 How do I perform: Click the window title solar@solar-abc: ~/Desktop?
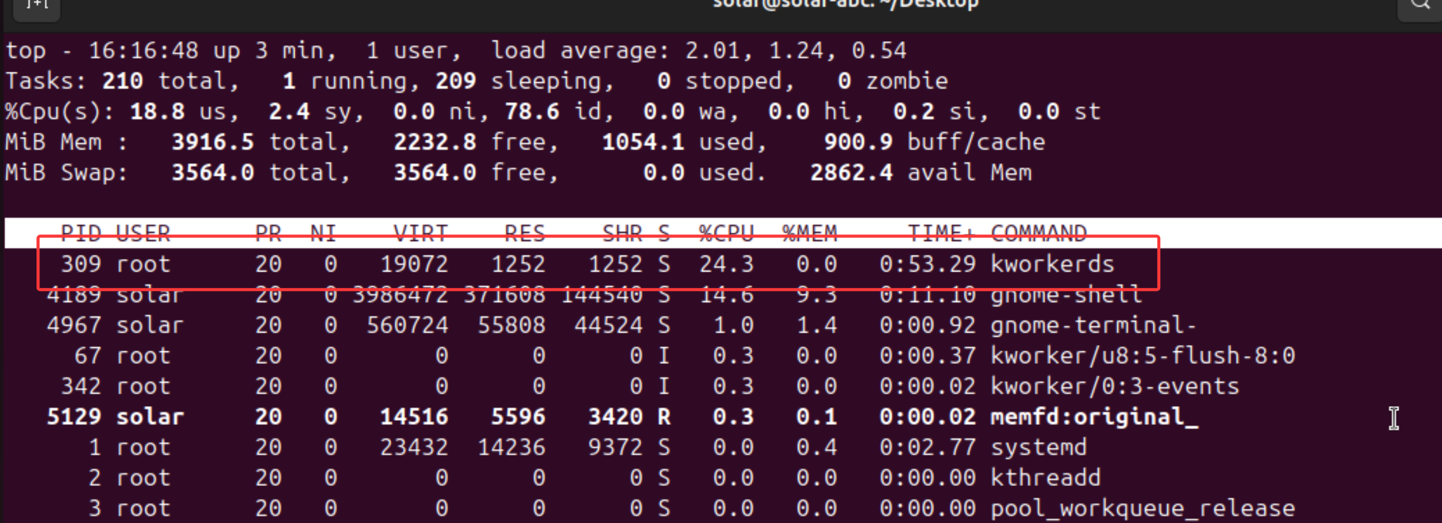pos(846,5)
